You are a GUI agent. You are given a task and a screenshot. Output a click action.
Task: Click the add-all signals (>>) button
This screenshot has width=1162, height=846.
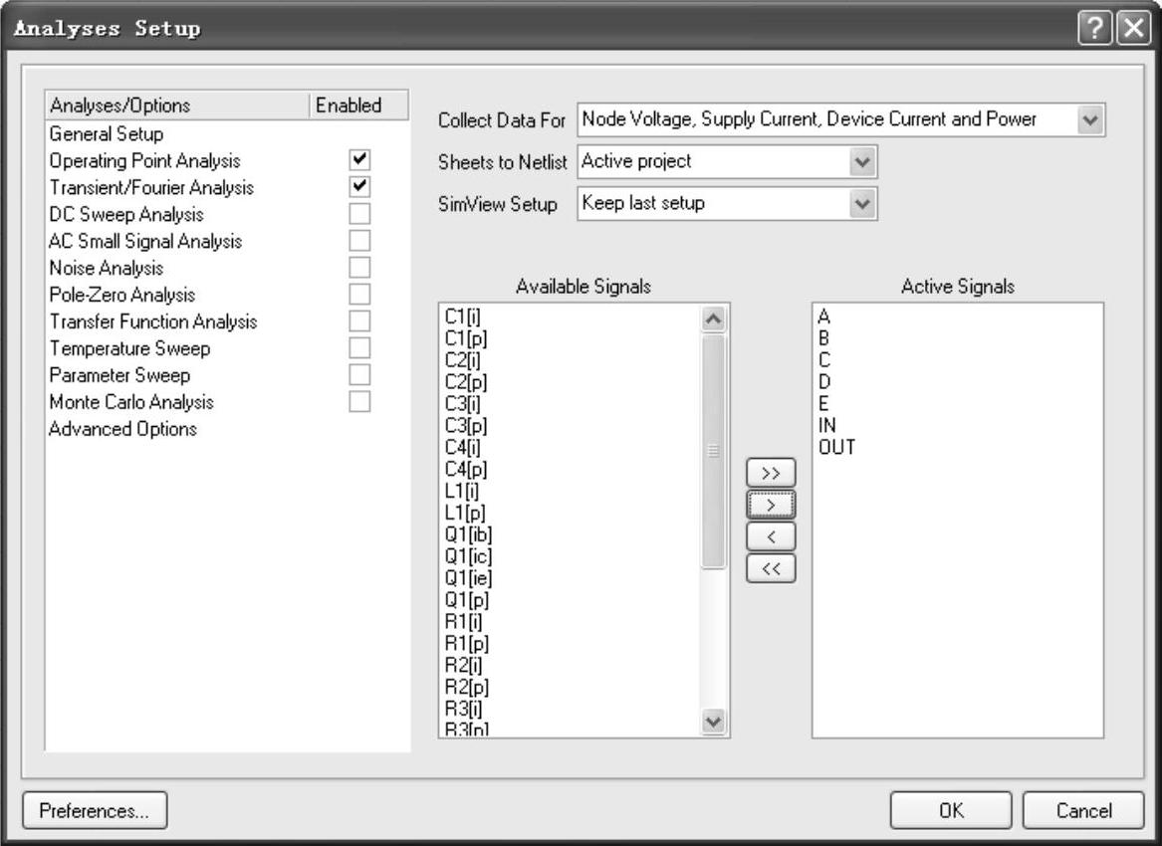(771, 472)
